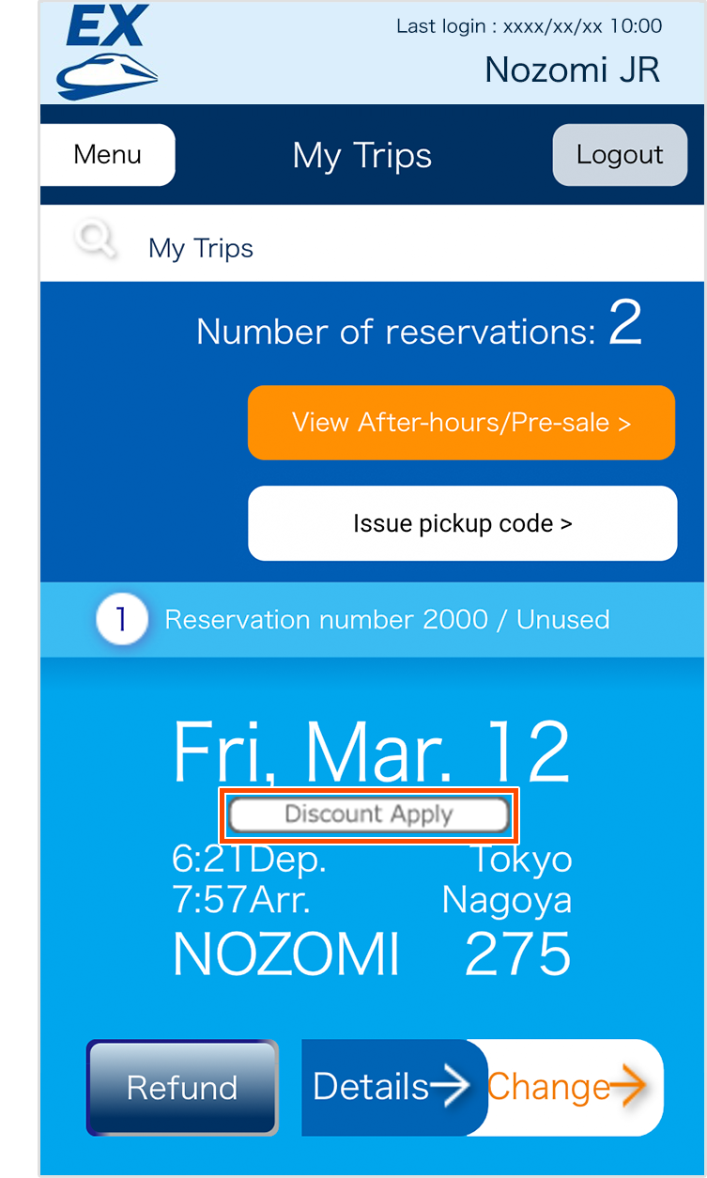This screenshot has height=1178, width=707.
Task: Click the Last login timestamp text
Action: tap(529, 26)
